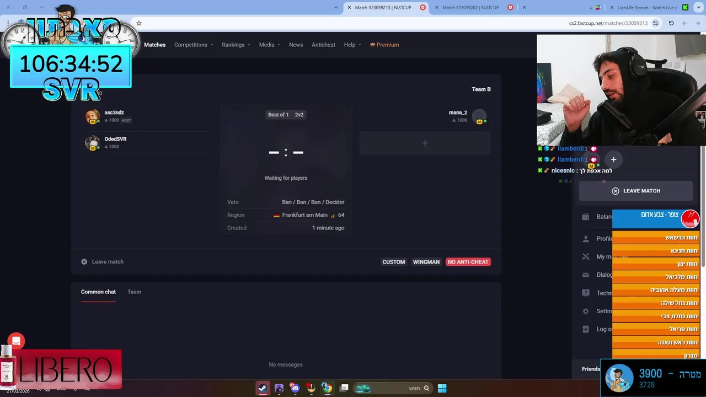Click the asc3ndz player name
The width and height of the screenshot is (706, 397).
(114, 112)
